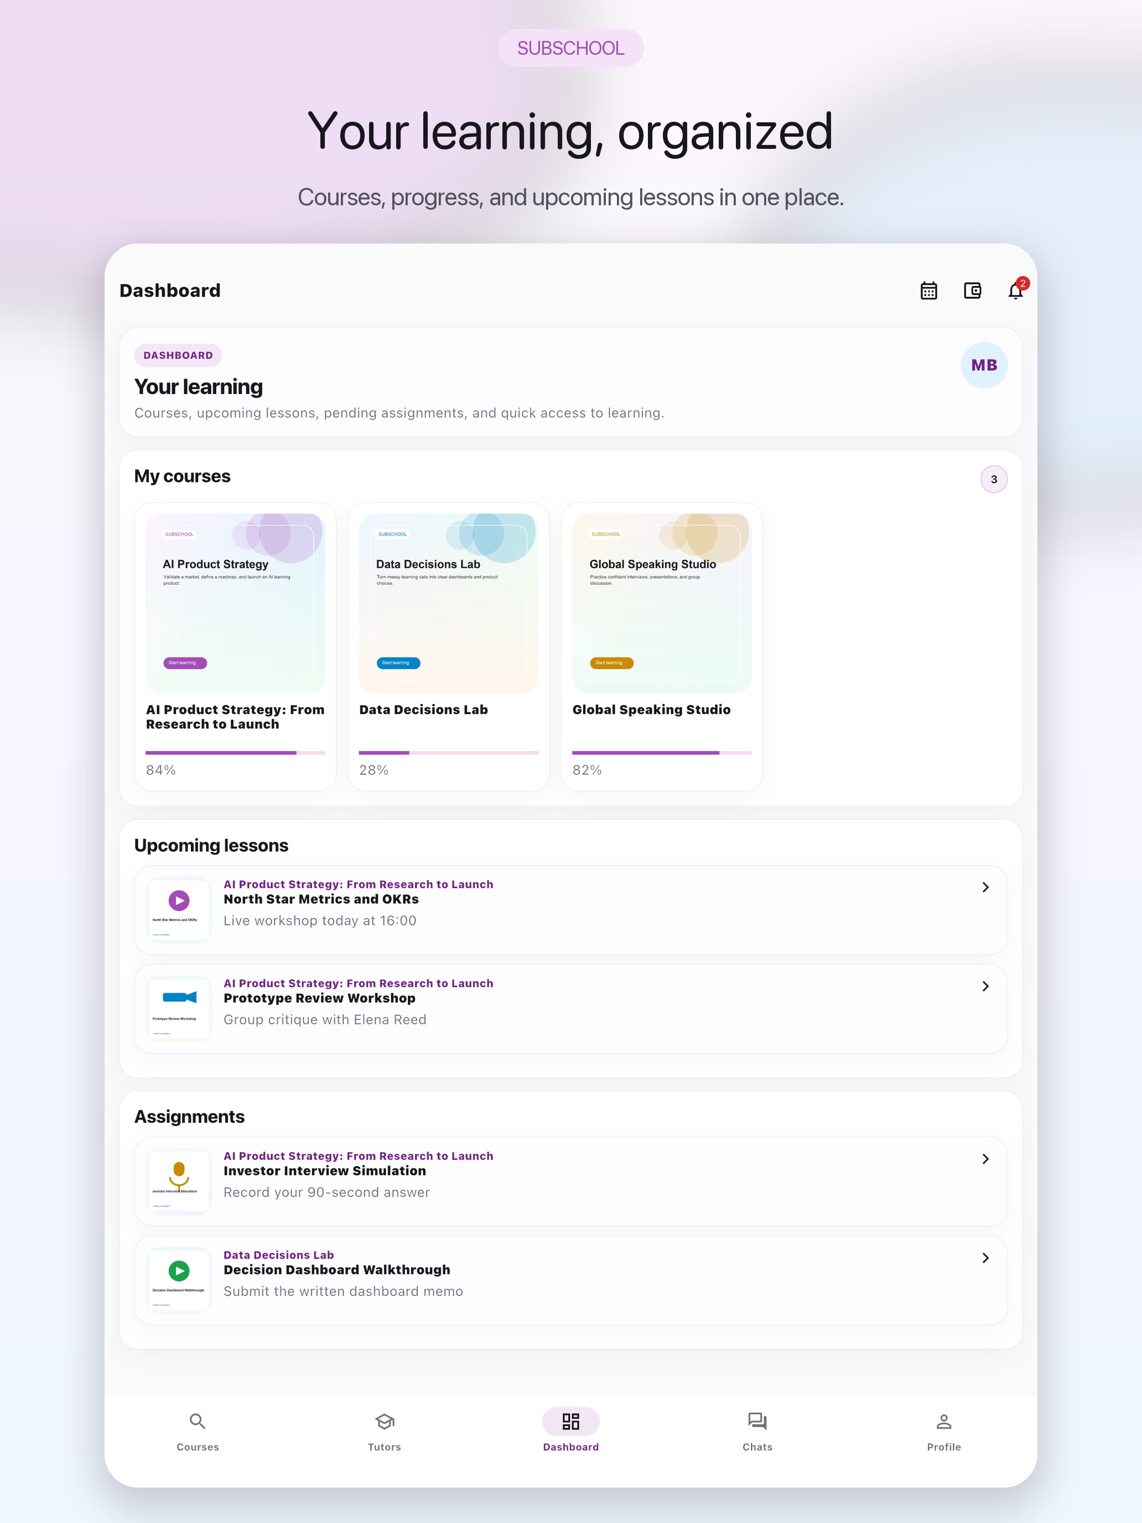Screen dimensions: 1142x1523
Task: Click the AI Product Strategy 84% progress bar
Action: [235, 753]
